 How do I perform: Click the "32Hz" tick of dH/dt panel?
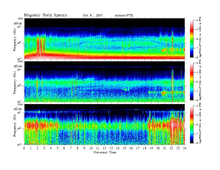(x=21, y=19)
